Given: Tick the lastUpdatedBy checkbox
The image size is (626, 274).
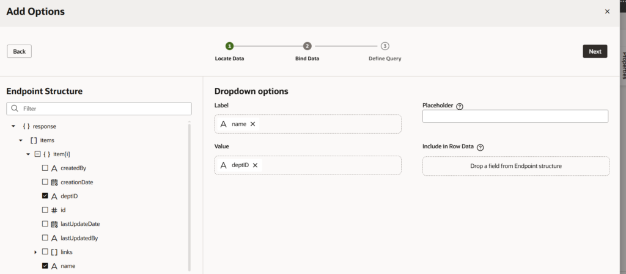Looking at the screenshot, I should tap(45, 238).
